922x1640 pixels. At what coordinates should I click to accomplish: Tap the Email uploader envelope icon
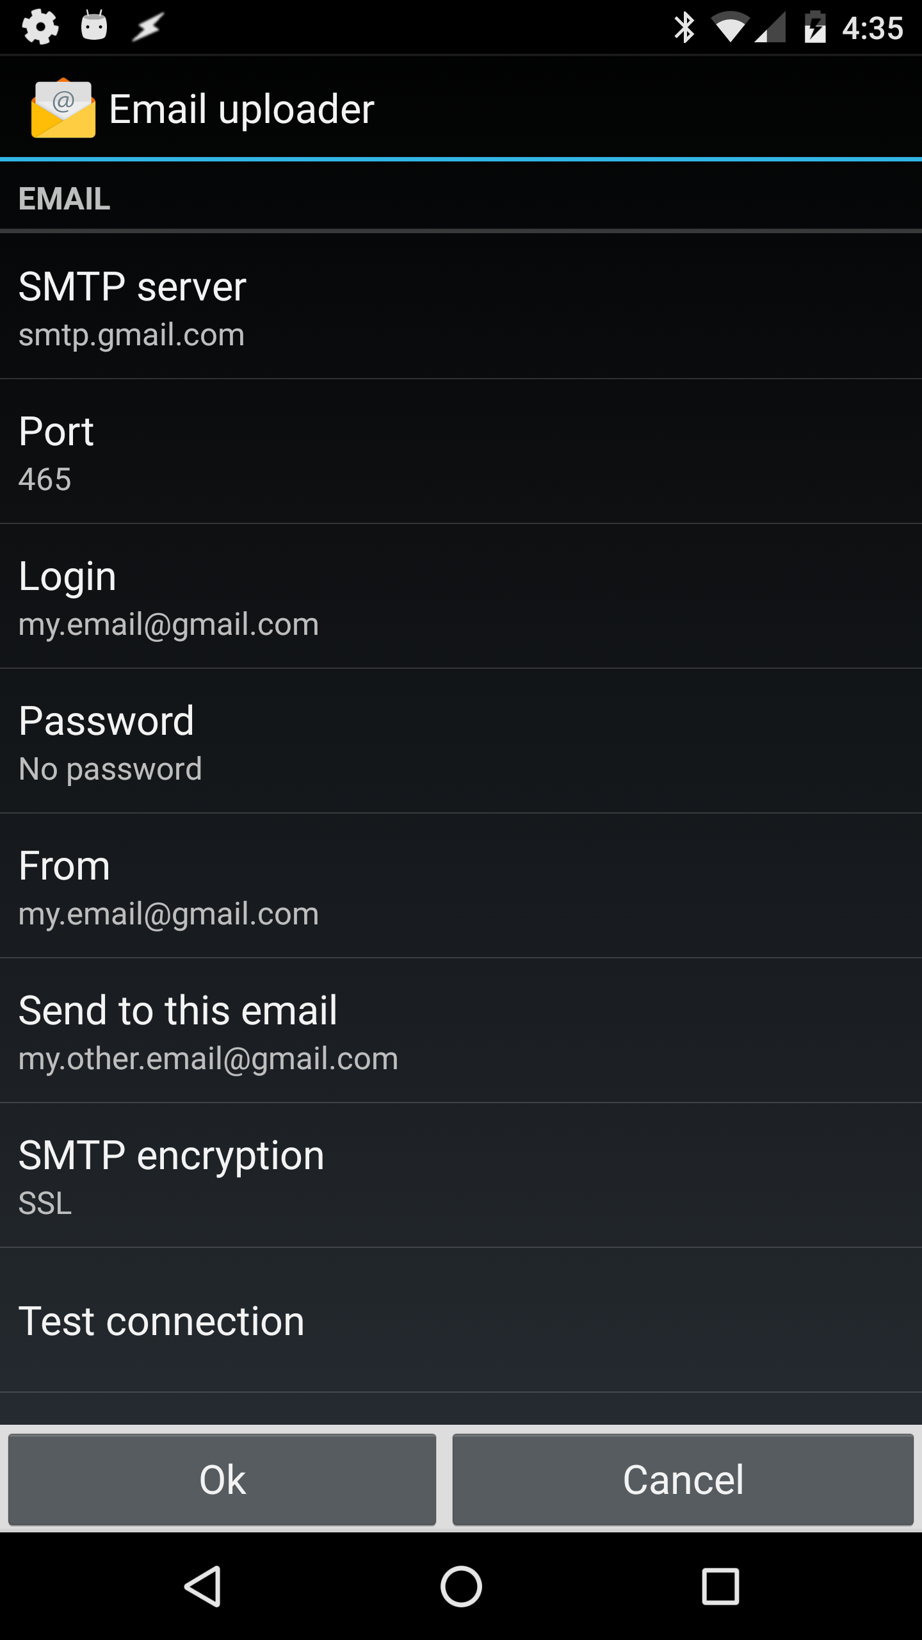[x=63, y=108]
